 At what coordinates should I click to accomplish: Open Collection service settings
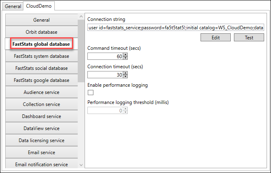tap(41, 104)
